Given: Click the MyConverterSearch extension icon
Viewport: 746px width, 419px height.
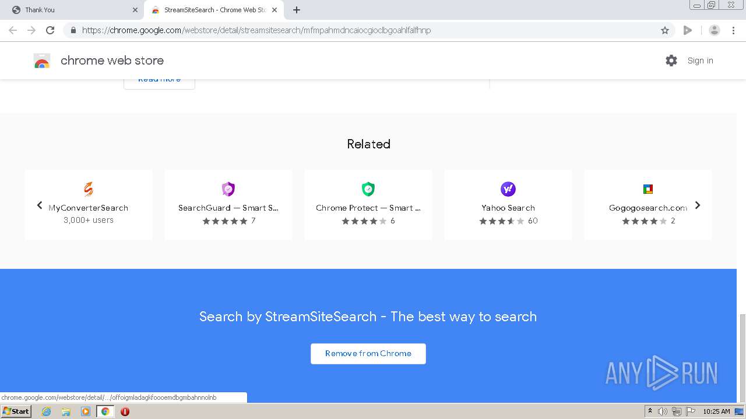Looking at the screenshot, I should (89, 189).
